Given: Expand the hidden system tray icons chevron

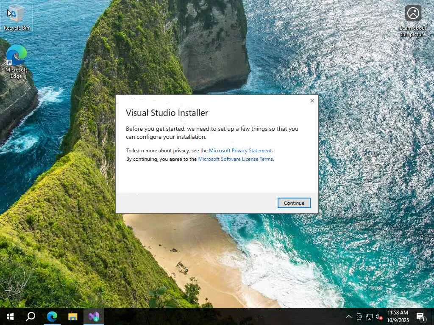Looking at the screenshot, I should pyautogui.click(x=349, y=317).
